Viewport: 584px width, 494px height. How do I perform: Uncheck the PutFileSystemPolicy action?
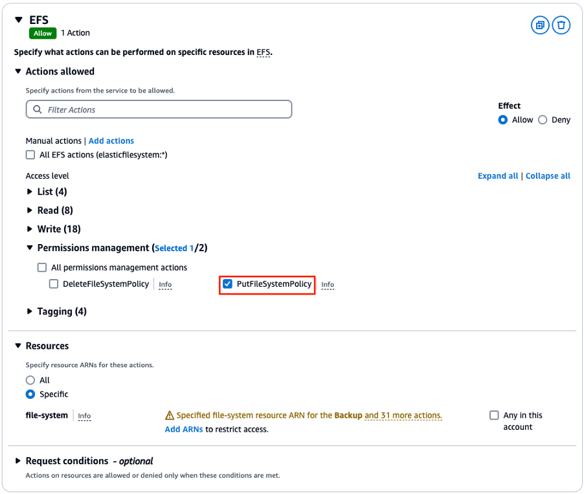coord(227,284)
